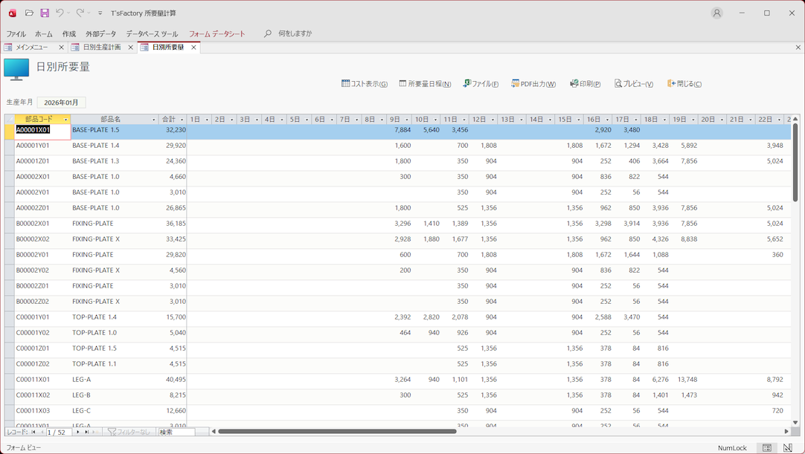805x454 pixels.
Task: Click the PDF出力(W) button
Action: pyautogui.click(x=533, y=84)
